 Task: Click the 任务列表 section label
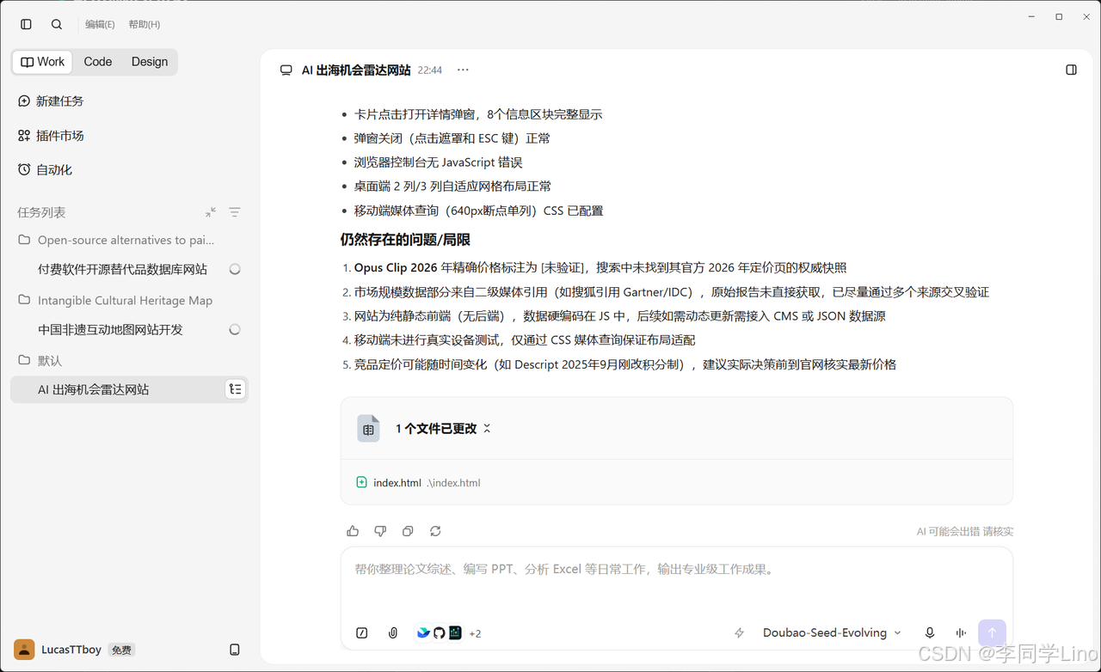pos(41,212)
